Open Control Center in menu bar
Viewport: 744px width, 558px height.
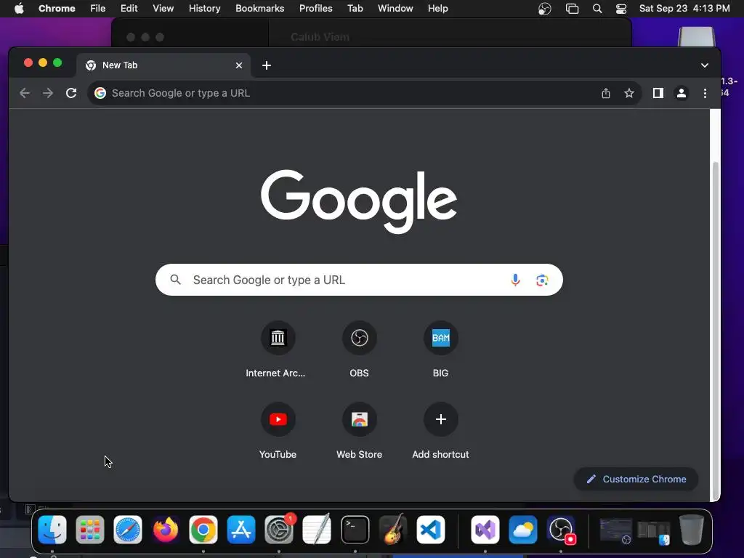click(621, 9)
